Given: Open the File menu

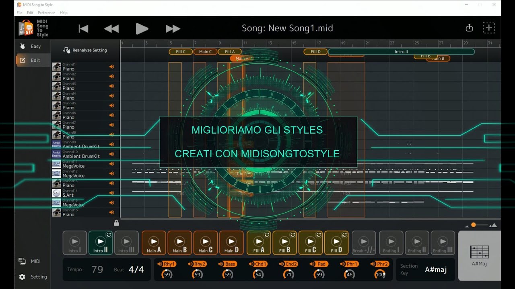Looking at the screenshot, I should pyautogui.click(x=19, y=13).
